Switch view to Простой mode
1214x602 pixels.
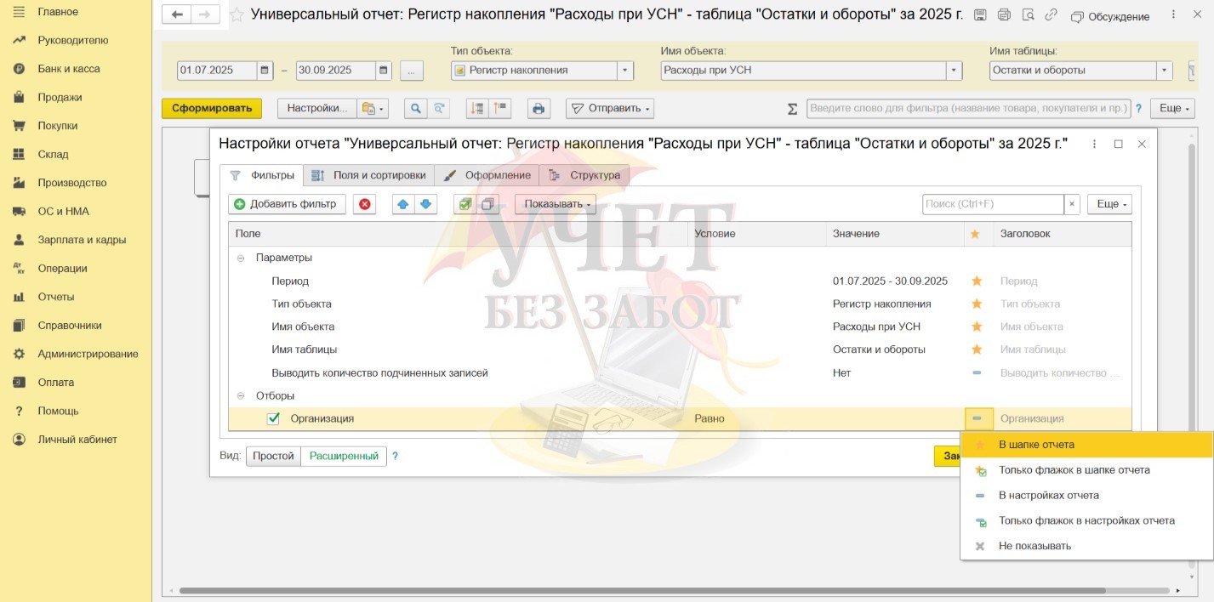coord(273,456)
